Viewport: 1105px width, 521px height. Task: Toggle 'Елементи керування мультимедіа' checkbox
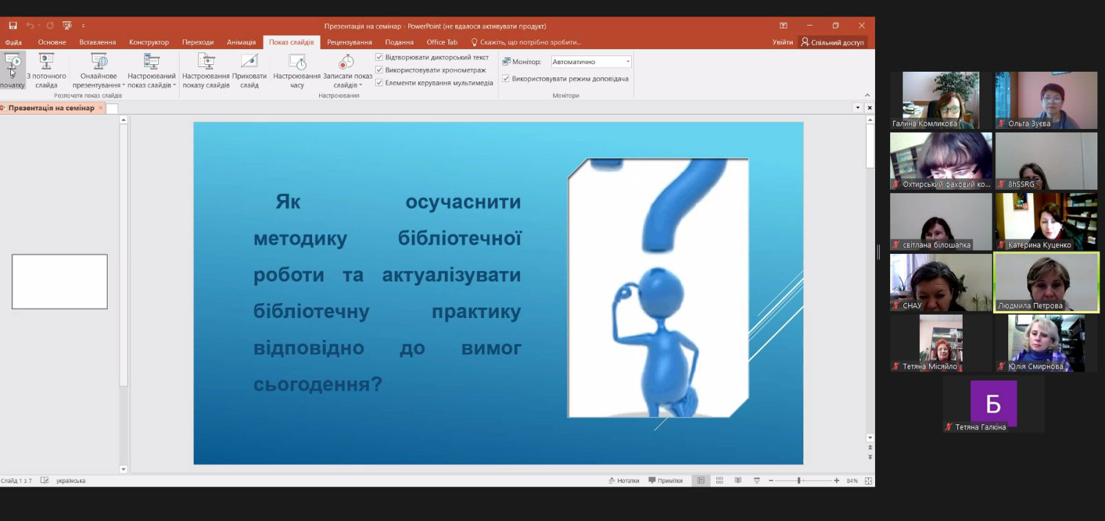pyautogui.click(x=379, y=83)
